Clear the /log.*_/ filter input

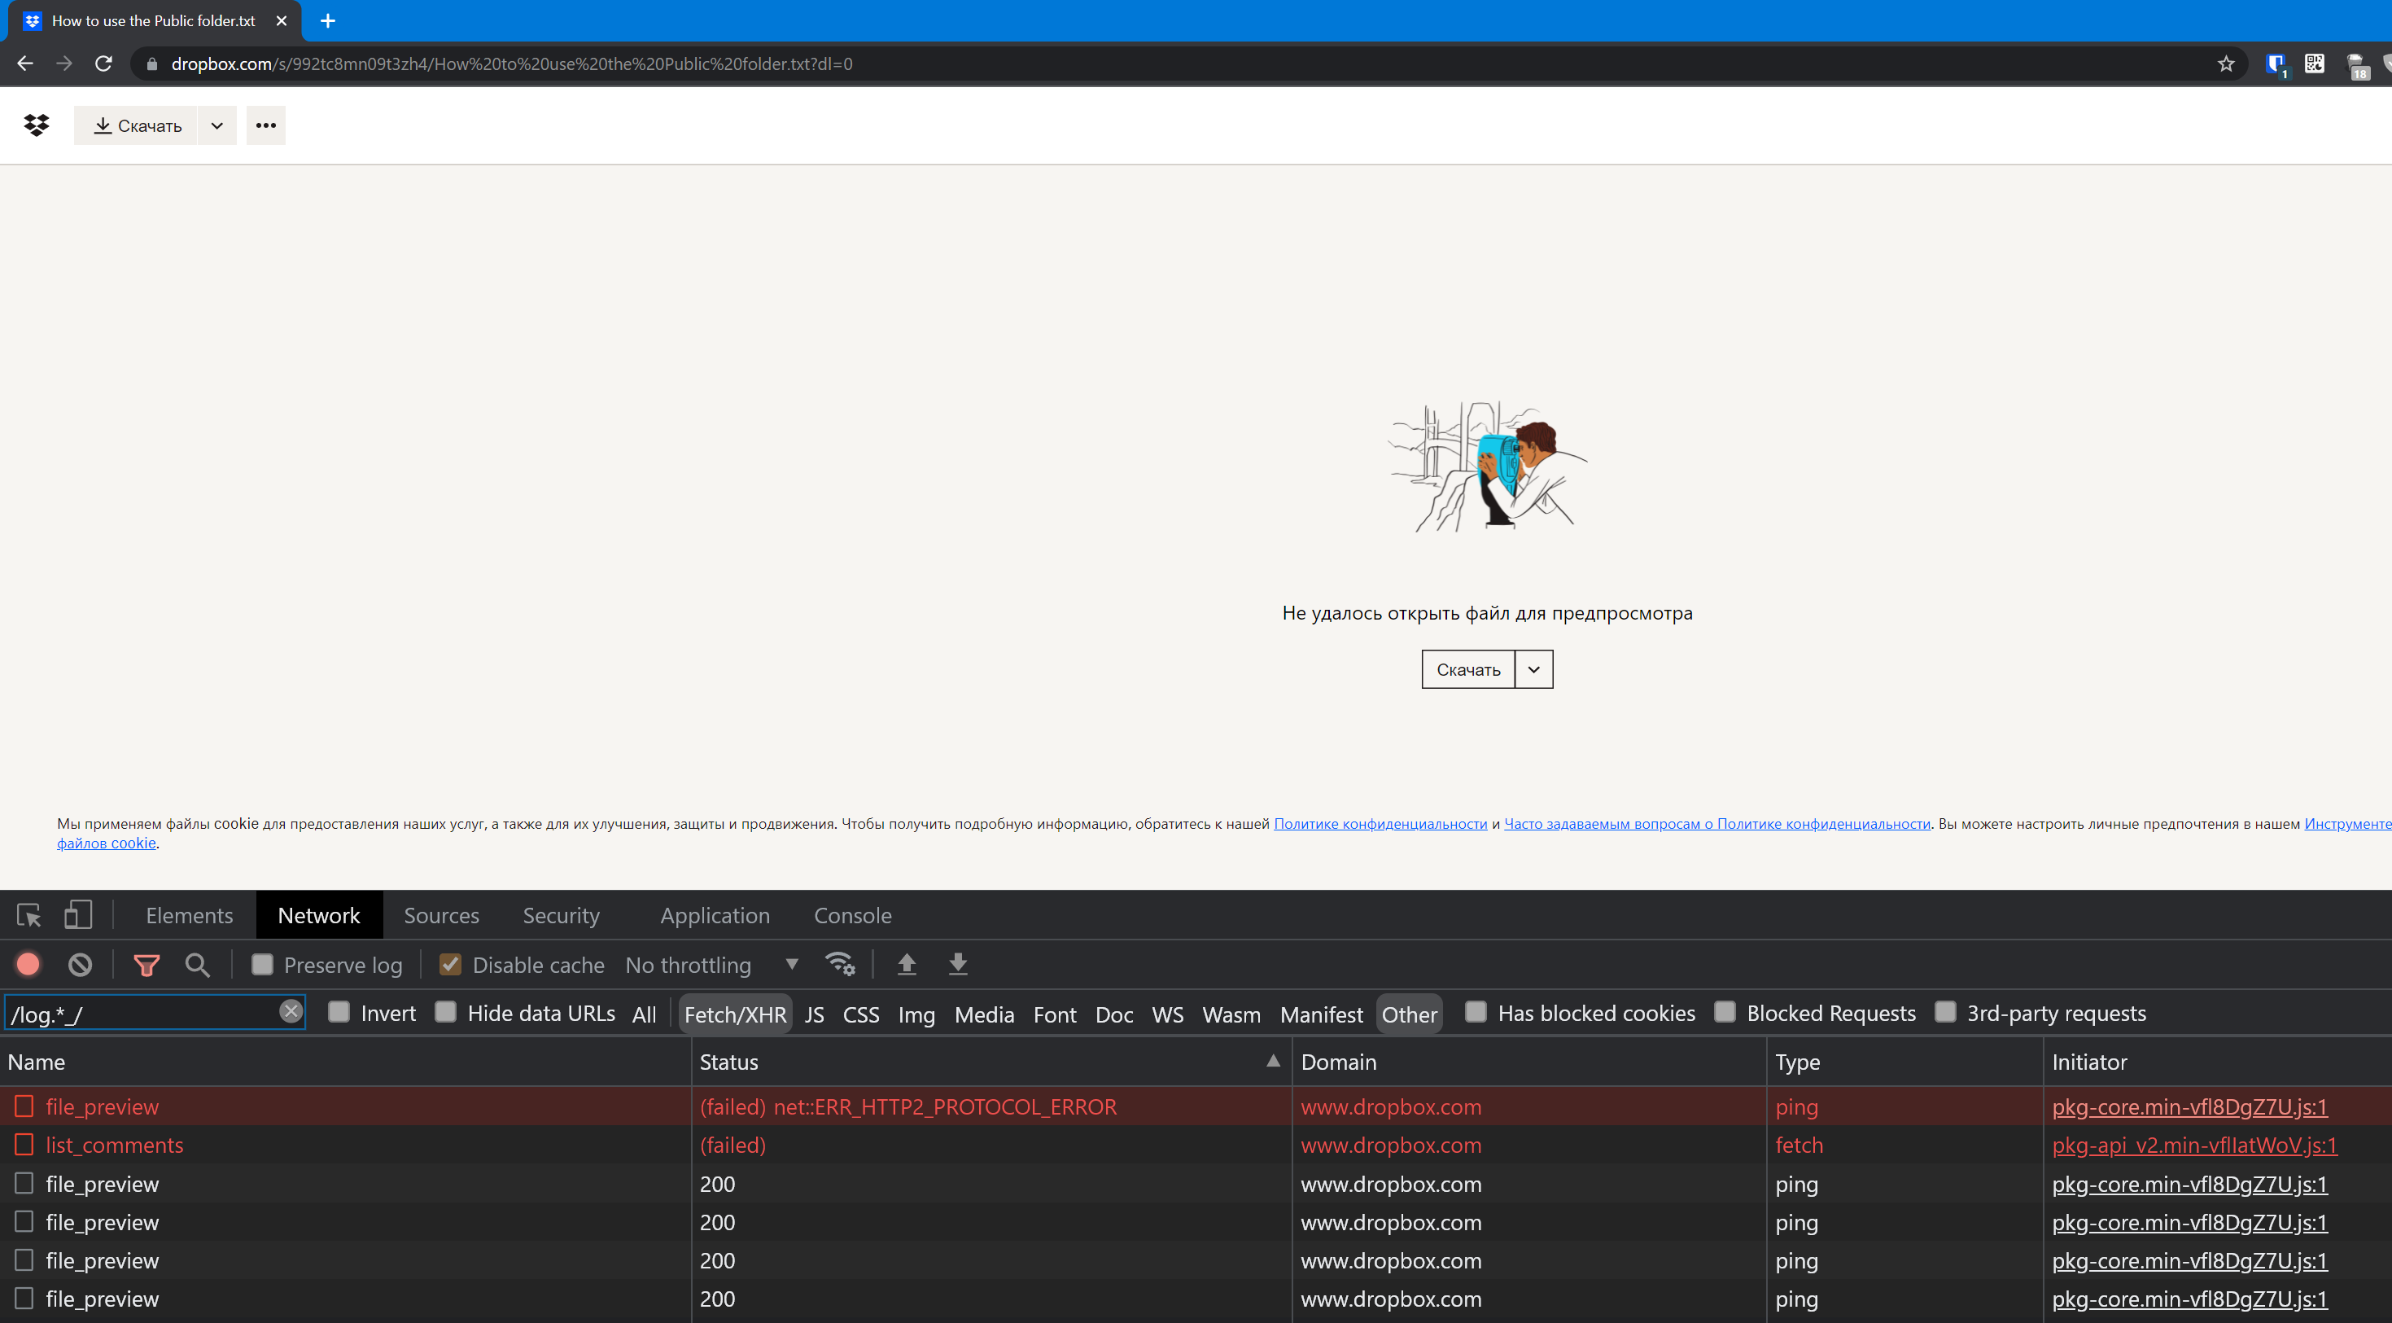click(291, 1012)
